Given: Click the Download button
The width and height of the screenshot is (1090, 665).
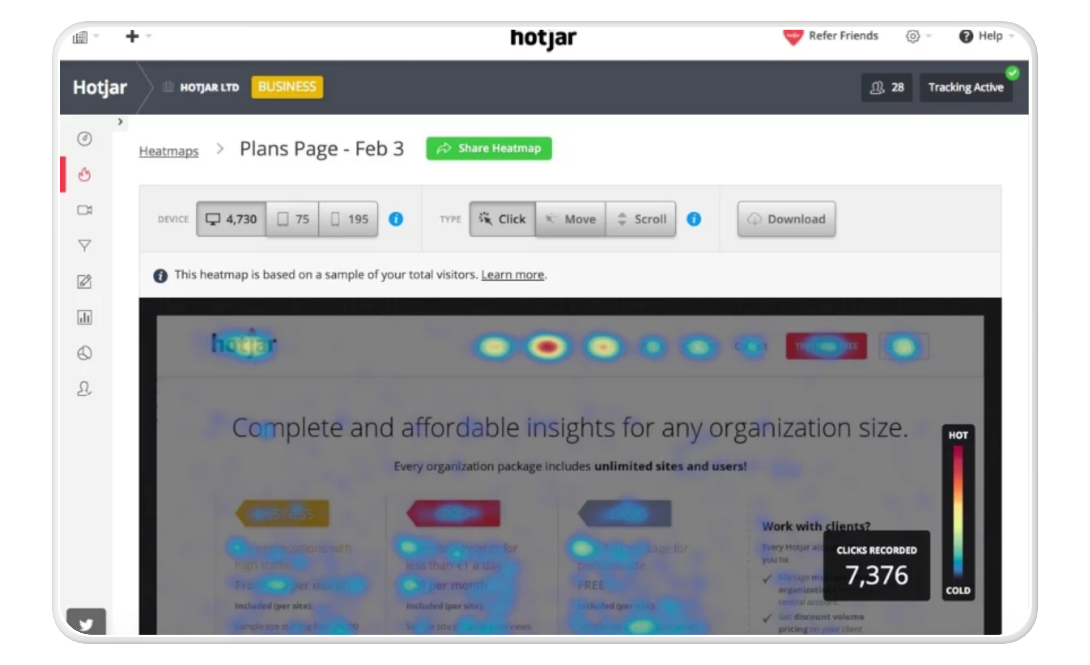Looking at the screenshot, I should point(786,219).
